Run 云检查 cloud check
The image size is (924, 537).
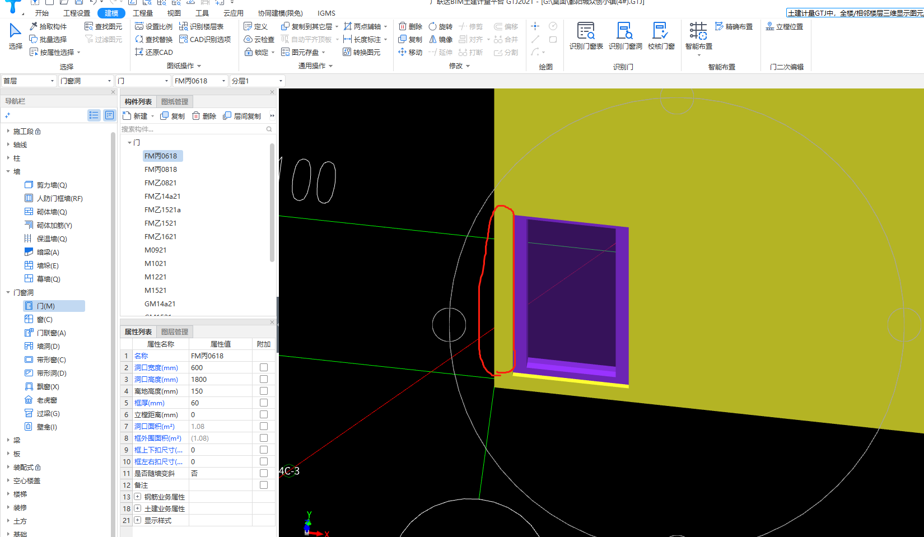pos(259,39)
